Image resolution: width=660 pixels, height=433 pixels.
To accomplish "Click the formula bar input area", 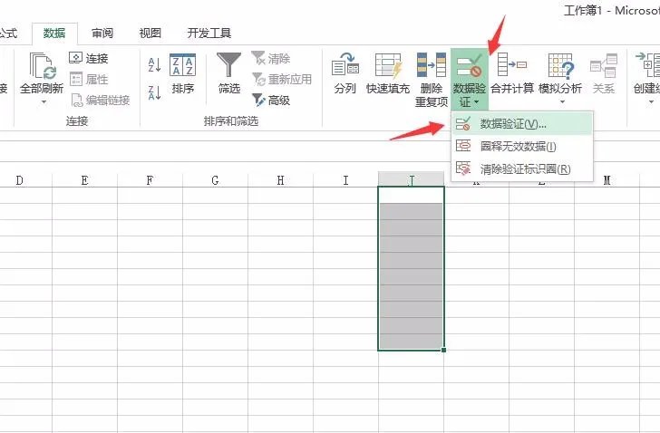I will point(330,151).
